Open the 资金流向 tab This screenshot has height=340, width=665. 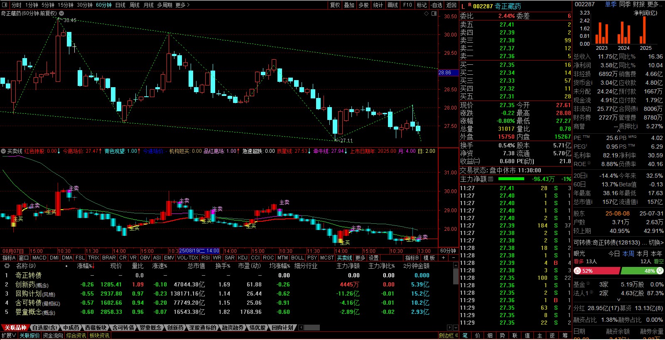pyautogui.click(x=53, y=335)
